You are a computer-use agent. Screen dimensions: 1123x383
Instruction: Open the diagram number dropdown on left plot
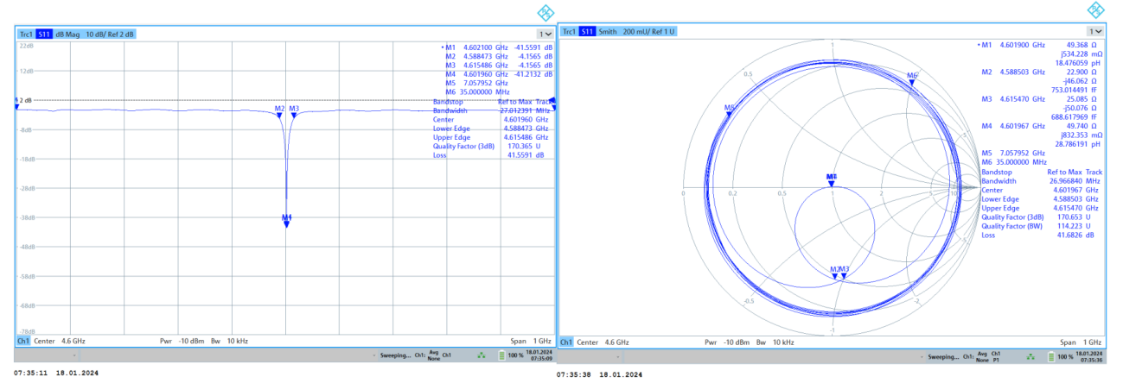(x=546, y=34)
